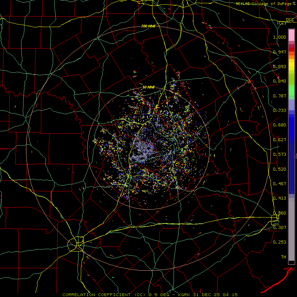
Task: Click the red segment of the color bar
Action: [x=291, y=49]
